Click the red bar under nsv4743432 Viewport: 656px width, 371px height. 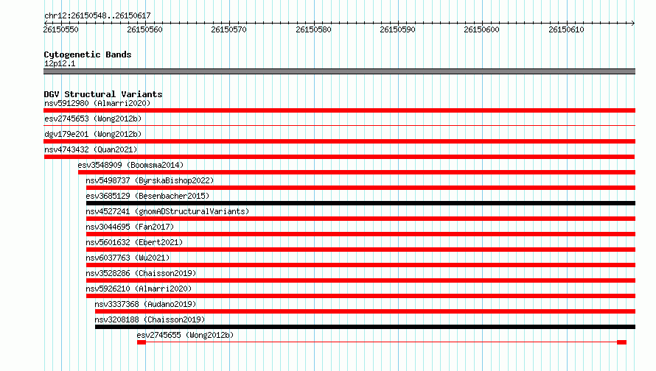[x=339, y=157]
